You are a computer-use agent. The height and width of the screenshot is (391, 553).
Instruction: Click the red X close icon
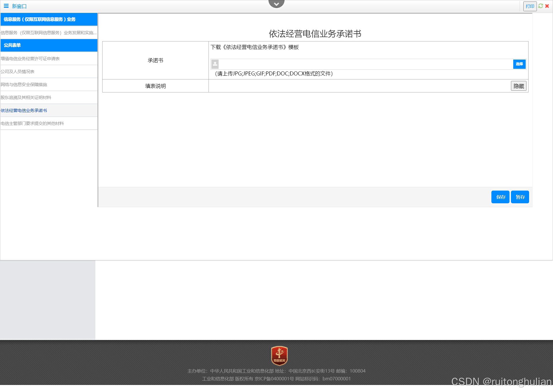[x=547, y=6]
